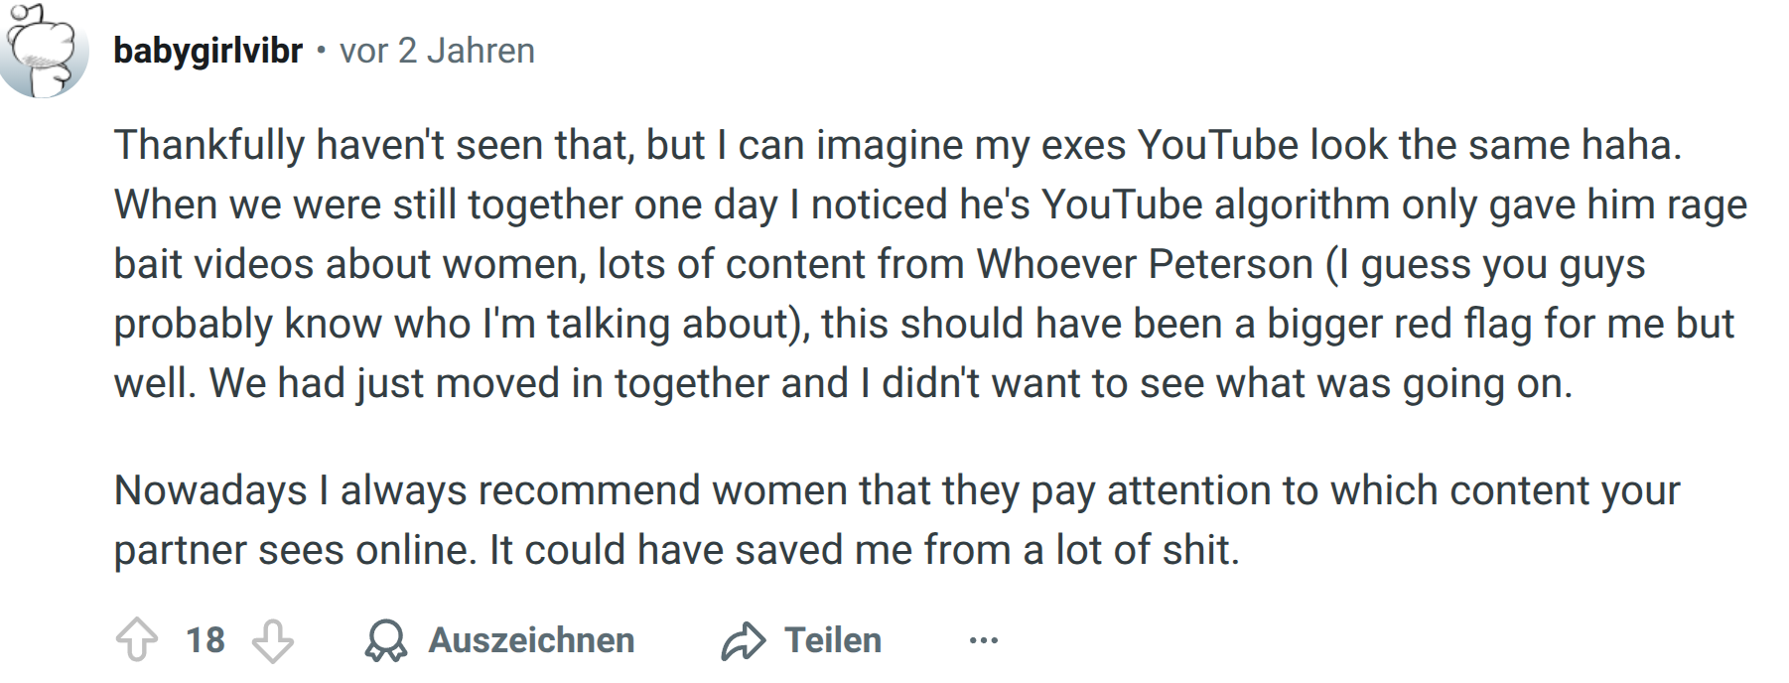1789x683 pixels.
Task: Click the share arrow icon
Action: (x=744, y=640)
